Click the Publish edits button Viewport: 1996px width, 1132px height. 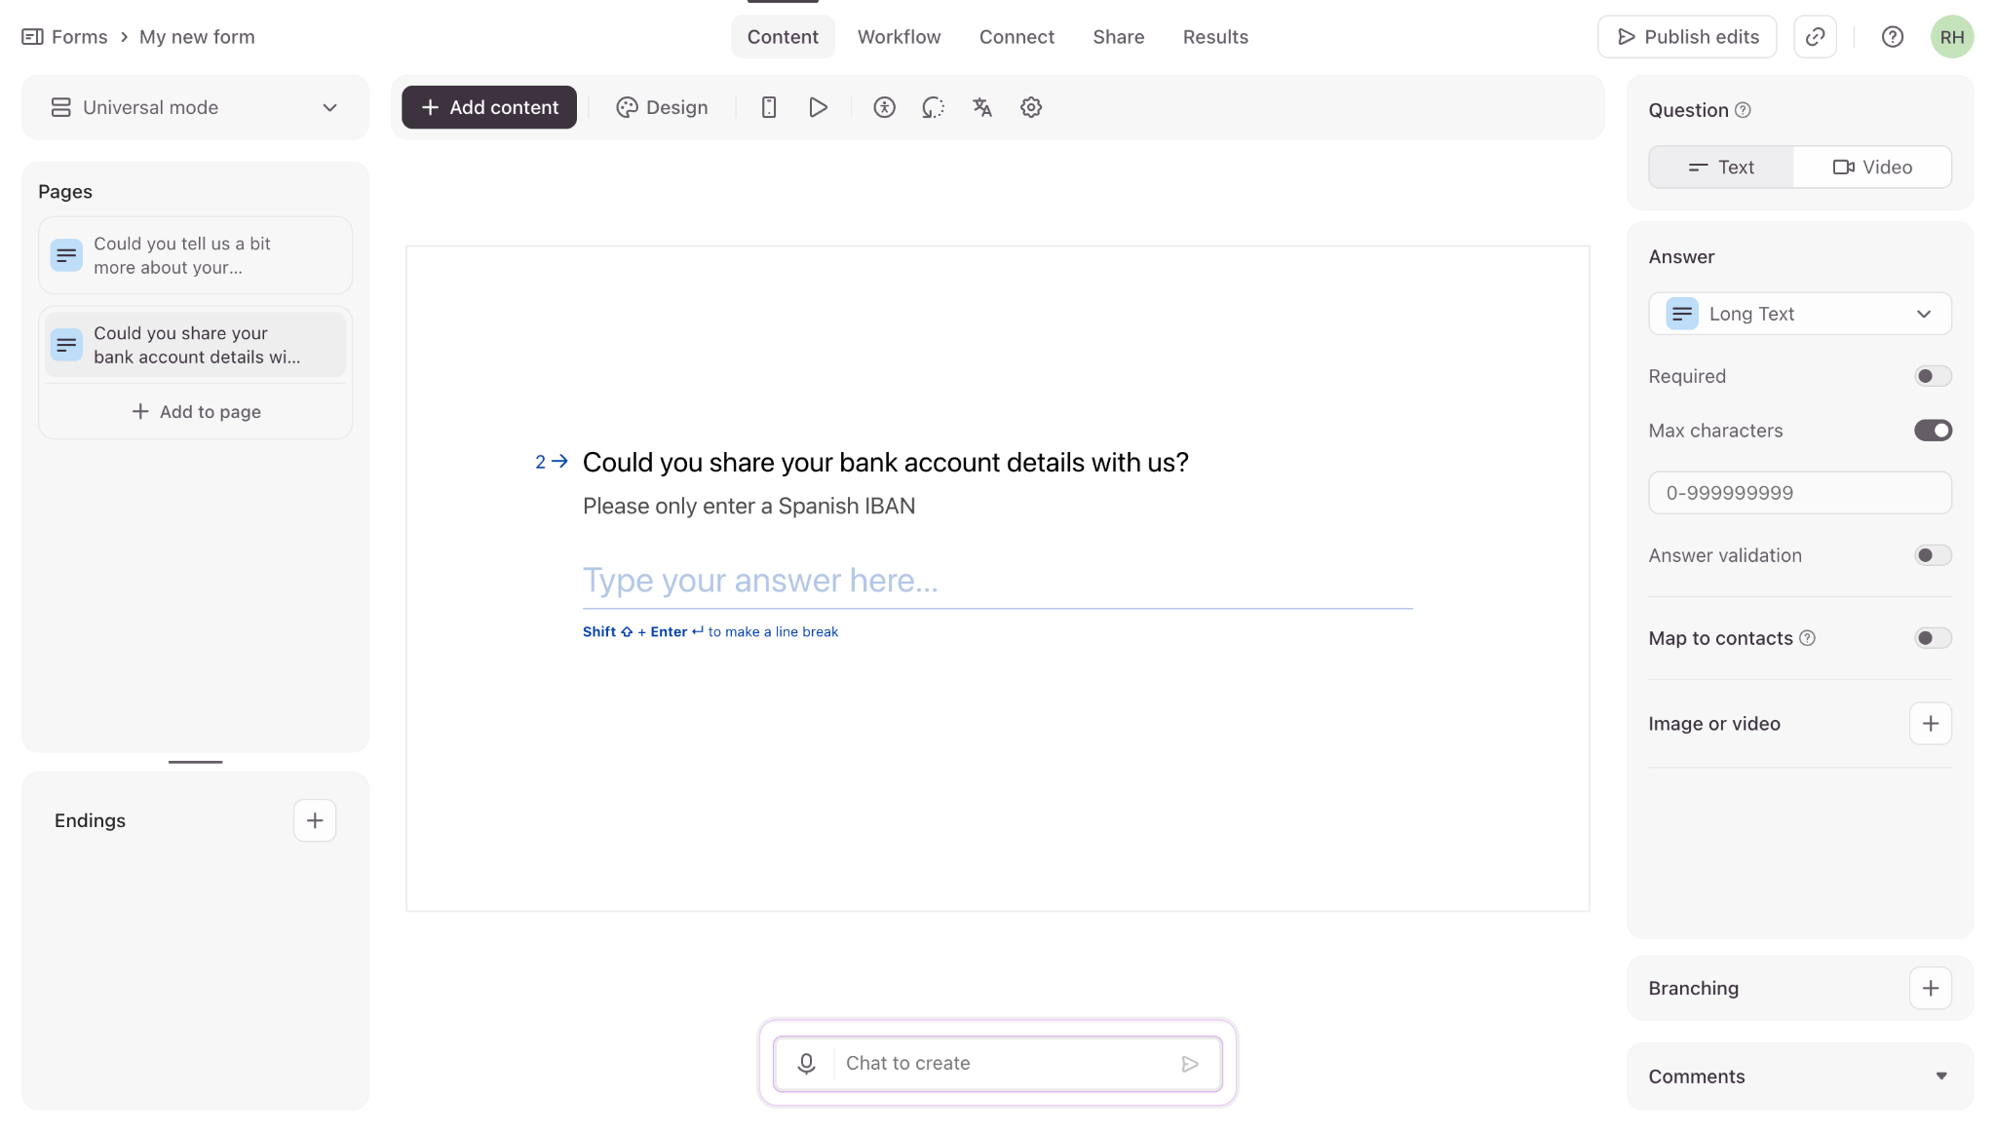pos(1687,37)
